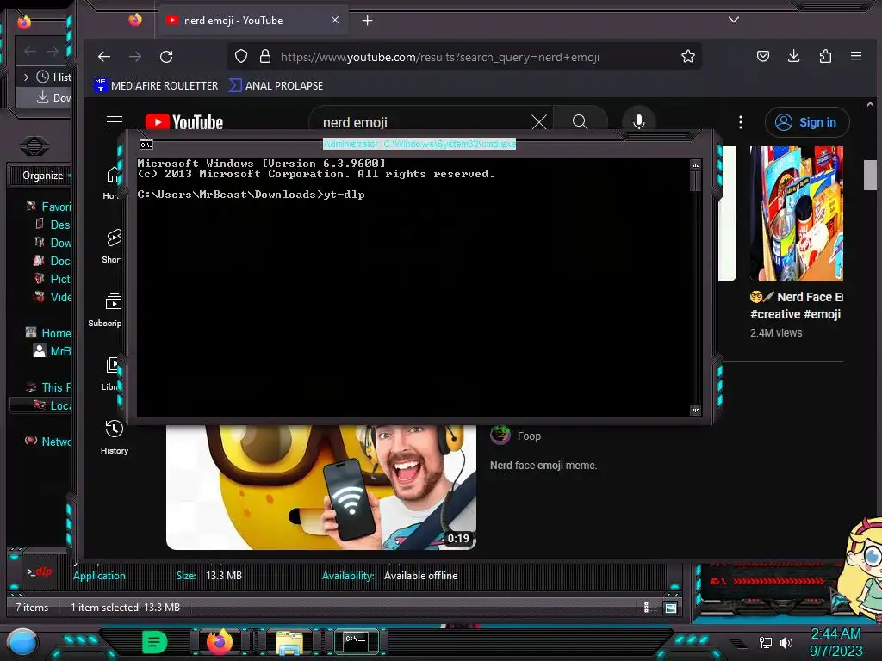The height and width of the screenshot is (661, 882).
Task: Click the cmd window system icon
Action: (146, 145)
